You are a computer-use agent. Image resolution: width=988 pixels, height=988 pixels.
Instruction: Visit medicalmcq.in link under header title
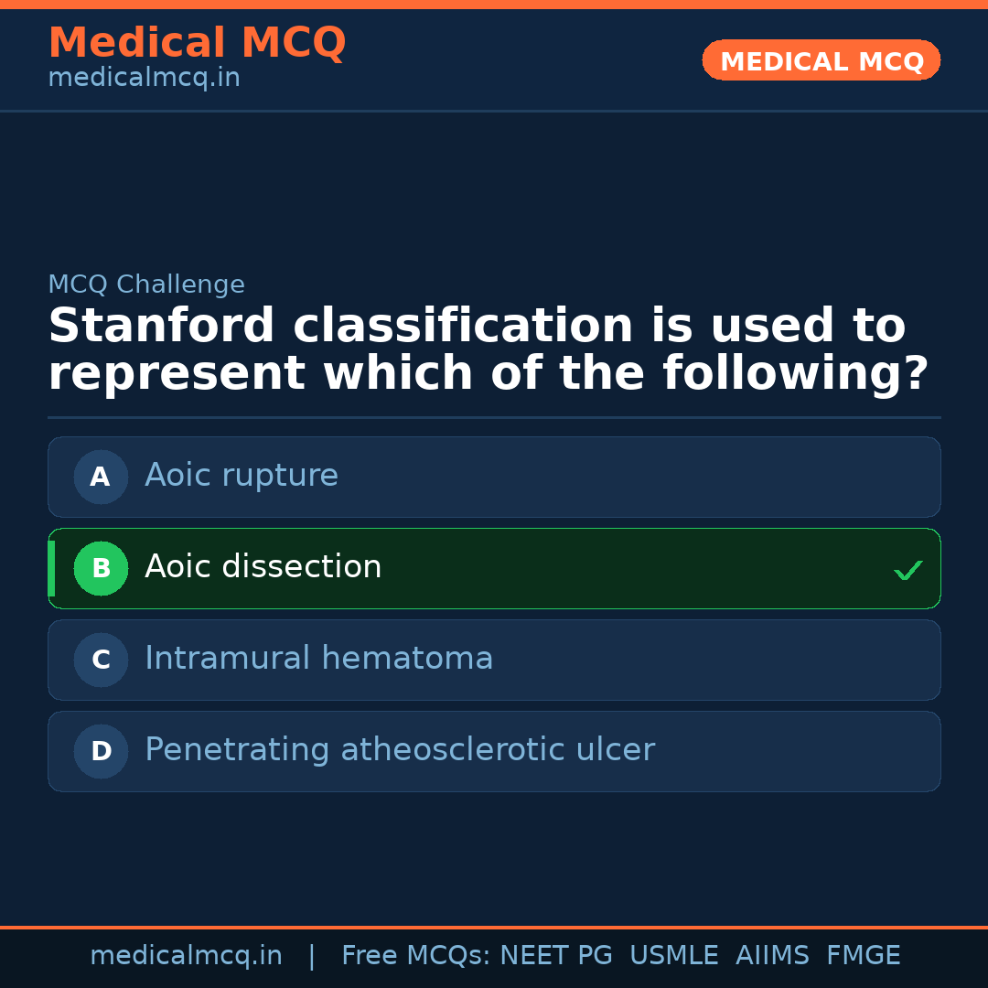coord(144,79)
